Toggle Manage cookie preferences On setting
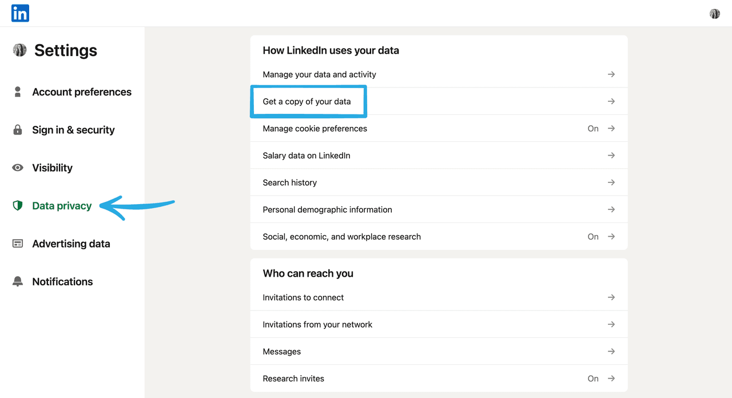This screenshot has width=732, height=398. point(593,129)
